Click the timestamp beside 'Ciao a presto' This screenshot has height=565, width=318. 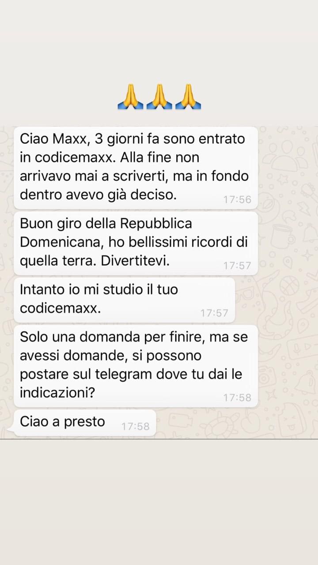point(136,426)
